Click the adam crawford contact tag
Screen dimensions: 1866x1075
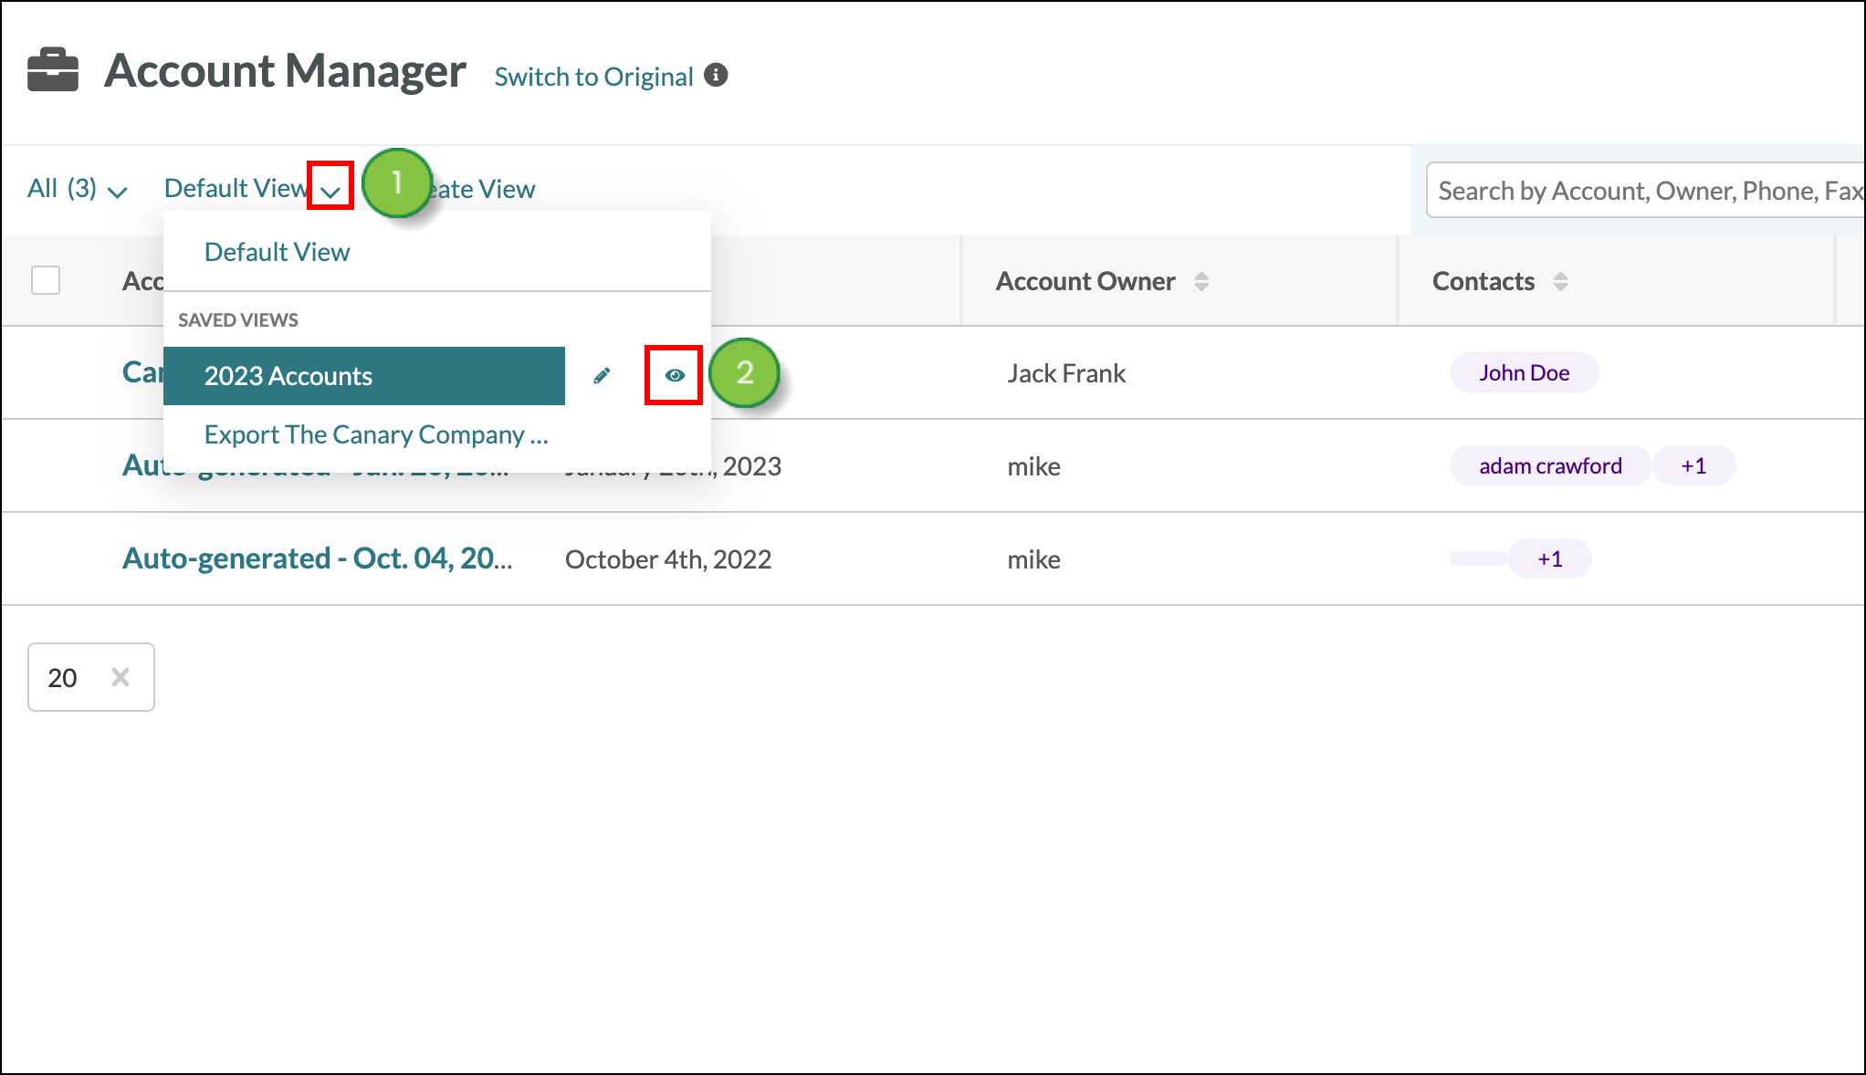tap(1550, 465)
